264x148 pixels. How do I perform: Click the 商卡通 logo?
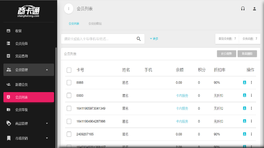(28, 11)
